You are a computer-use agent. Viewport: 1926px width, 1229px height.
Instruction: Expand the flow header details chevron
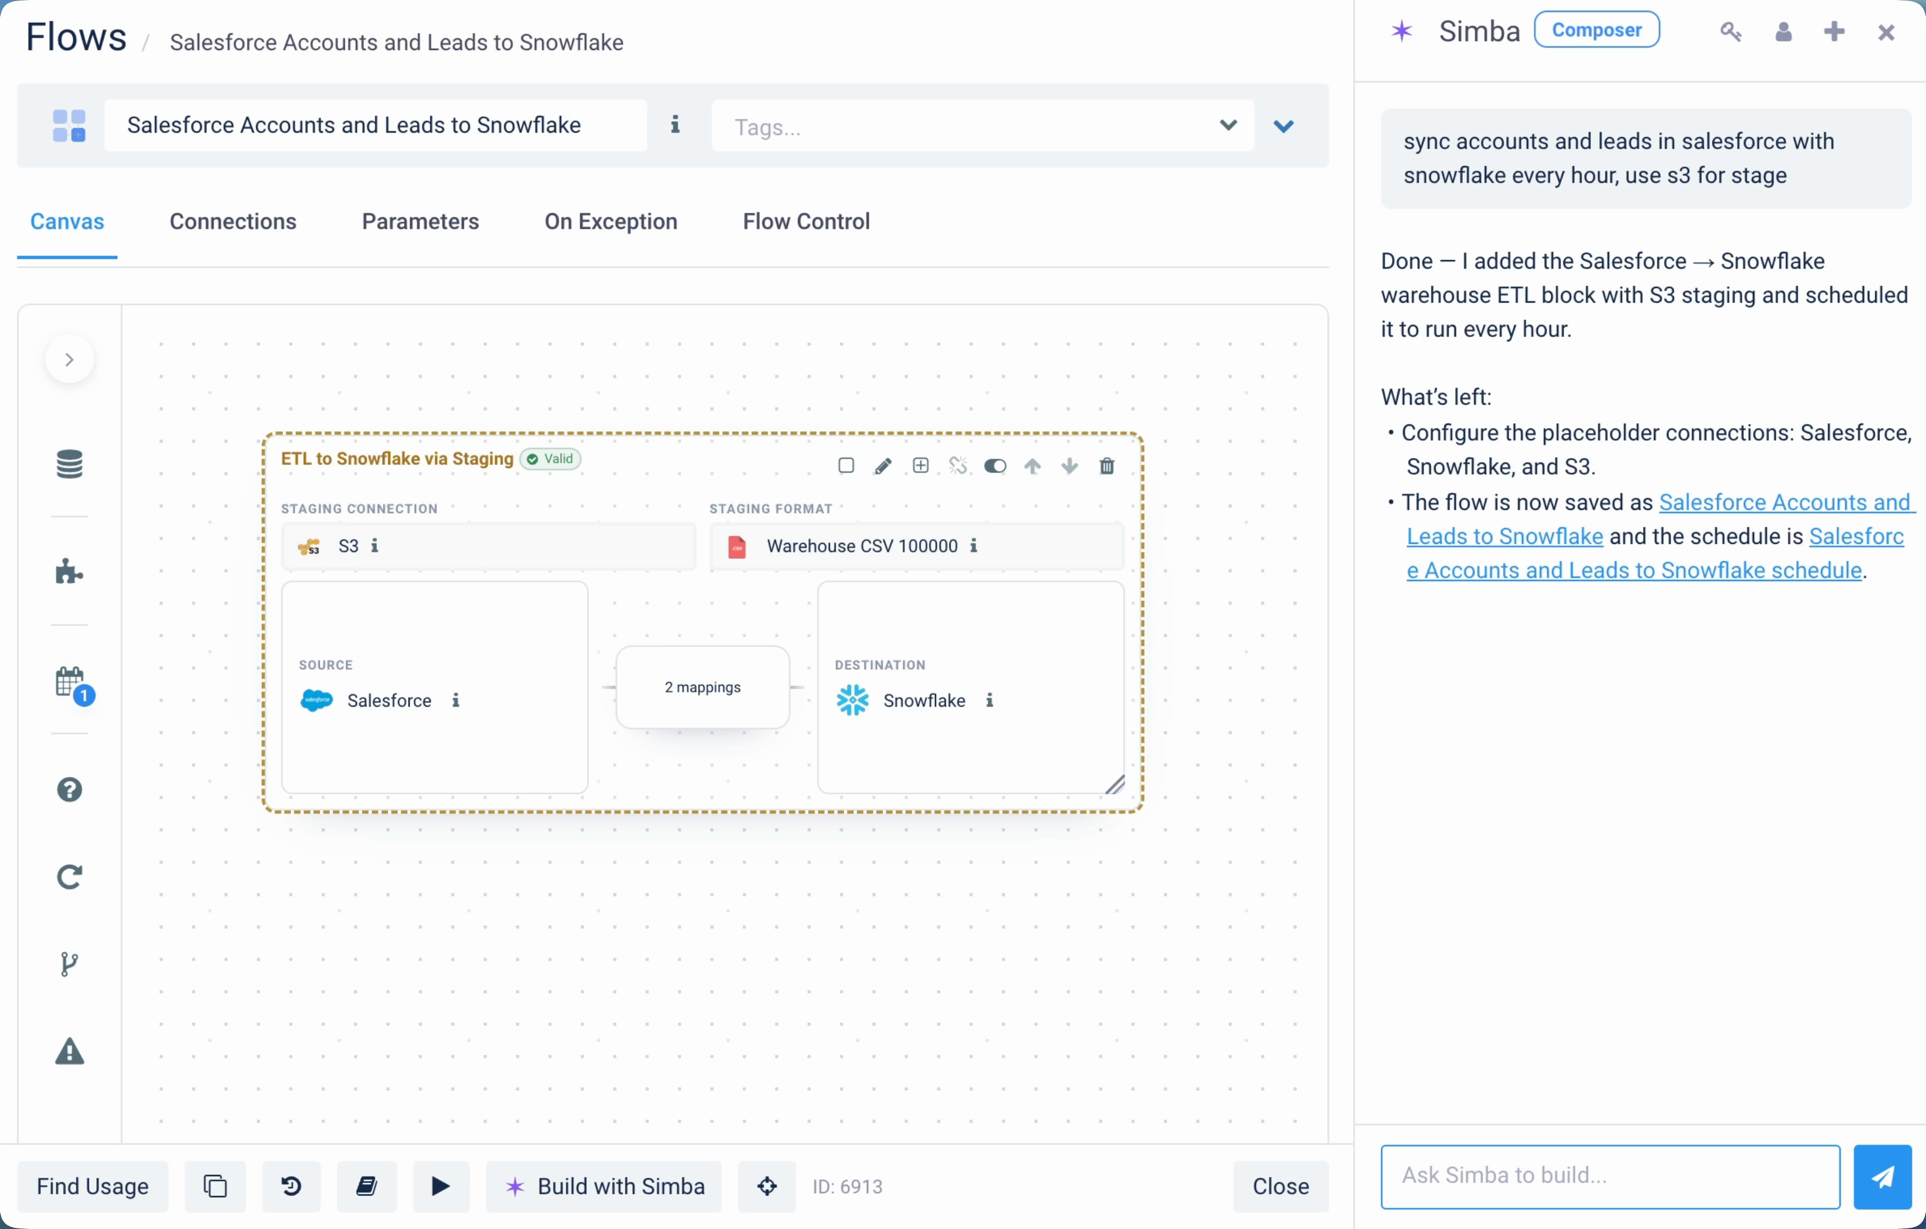pos(1283,126)
